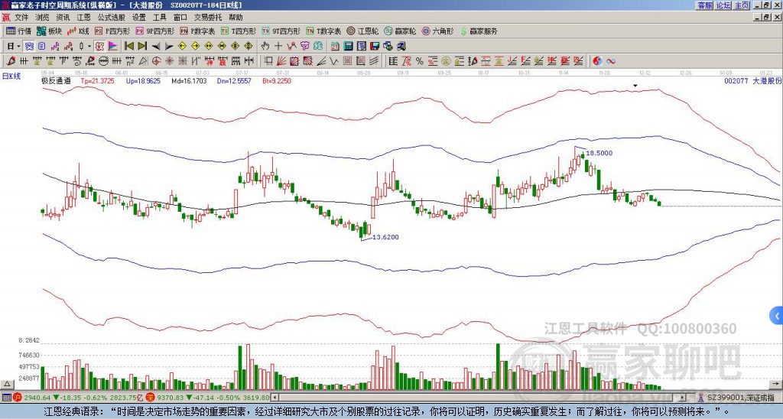783x419 pixels.
Task: Click the blue side panel expand chevron
Action: tap(777, 316)
